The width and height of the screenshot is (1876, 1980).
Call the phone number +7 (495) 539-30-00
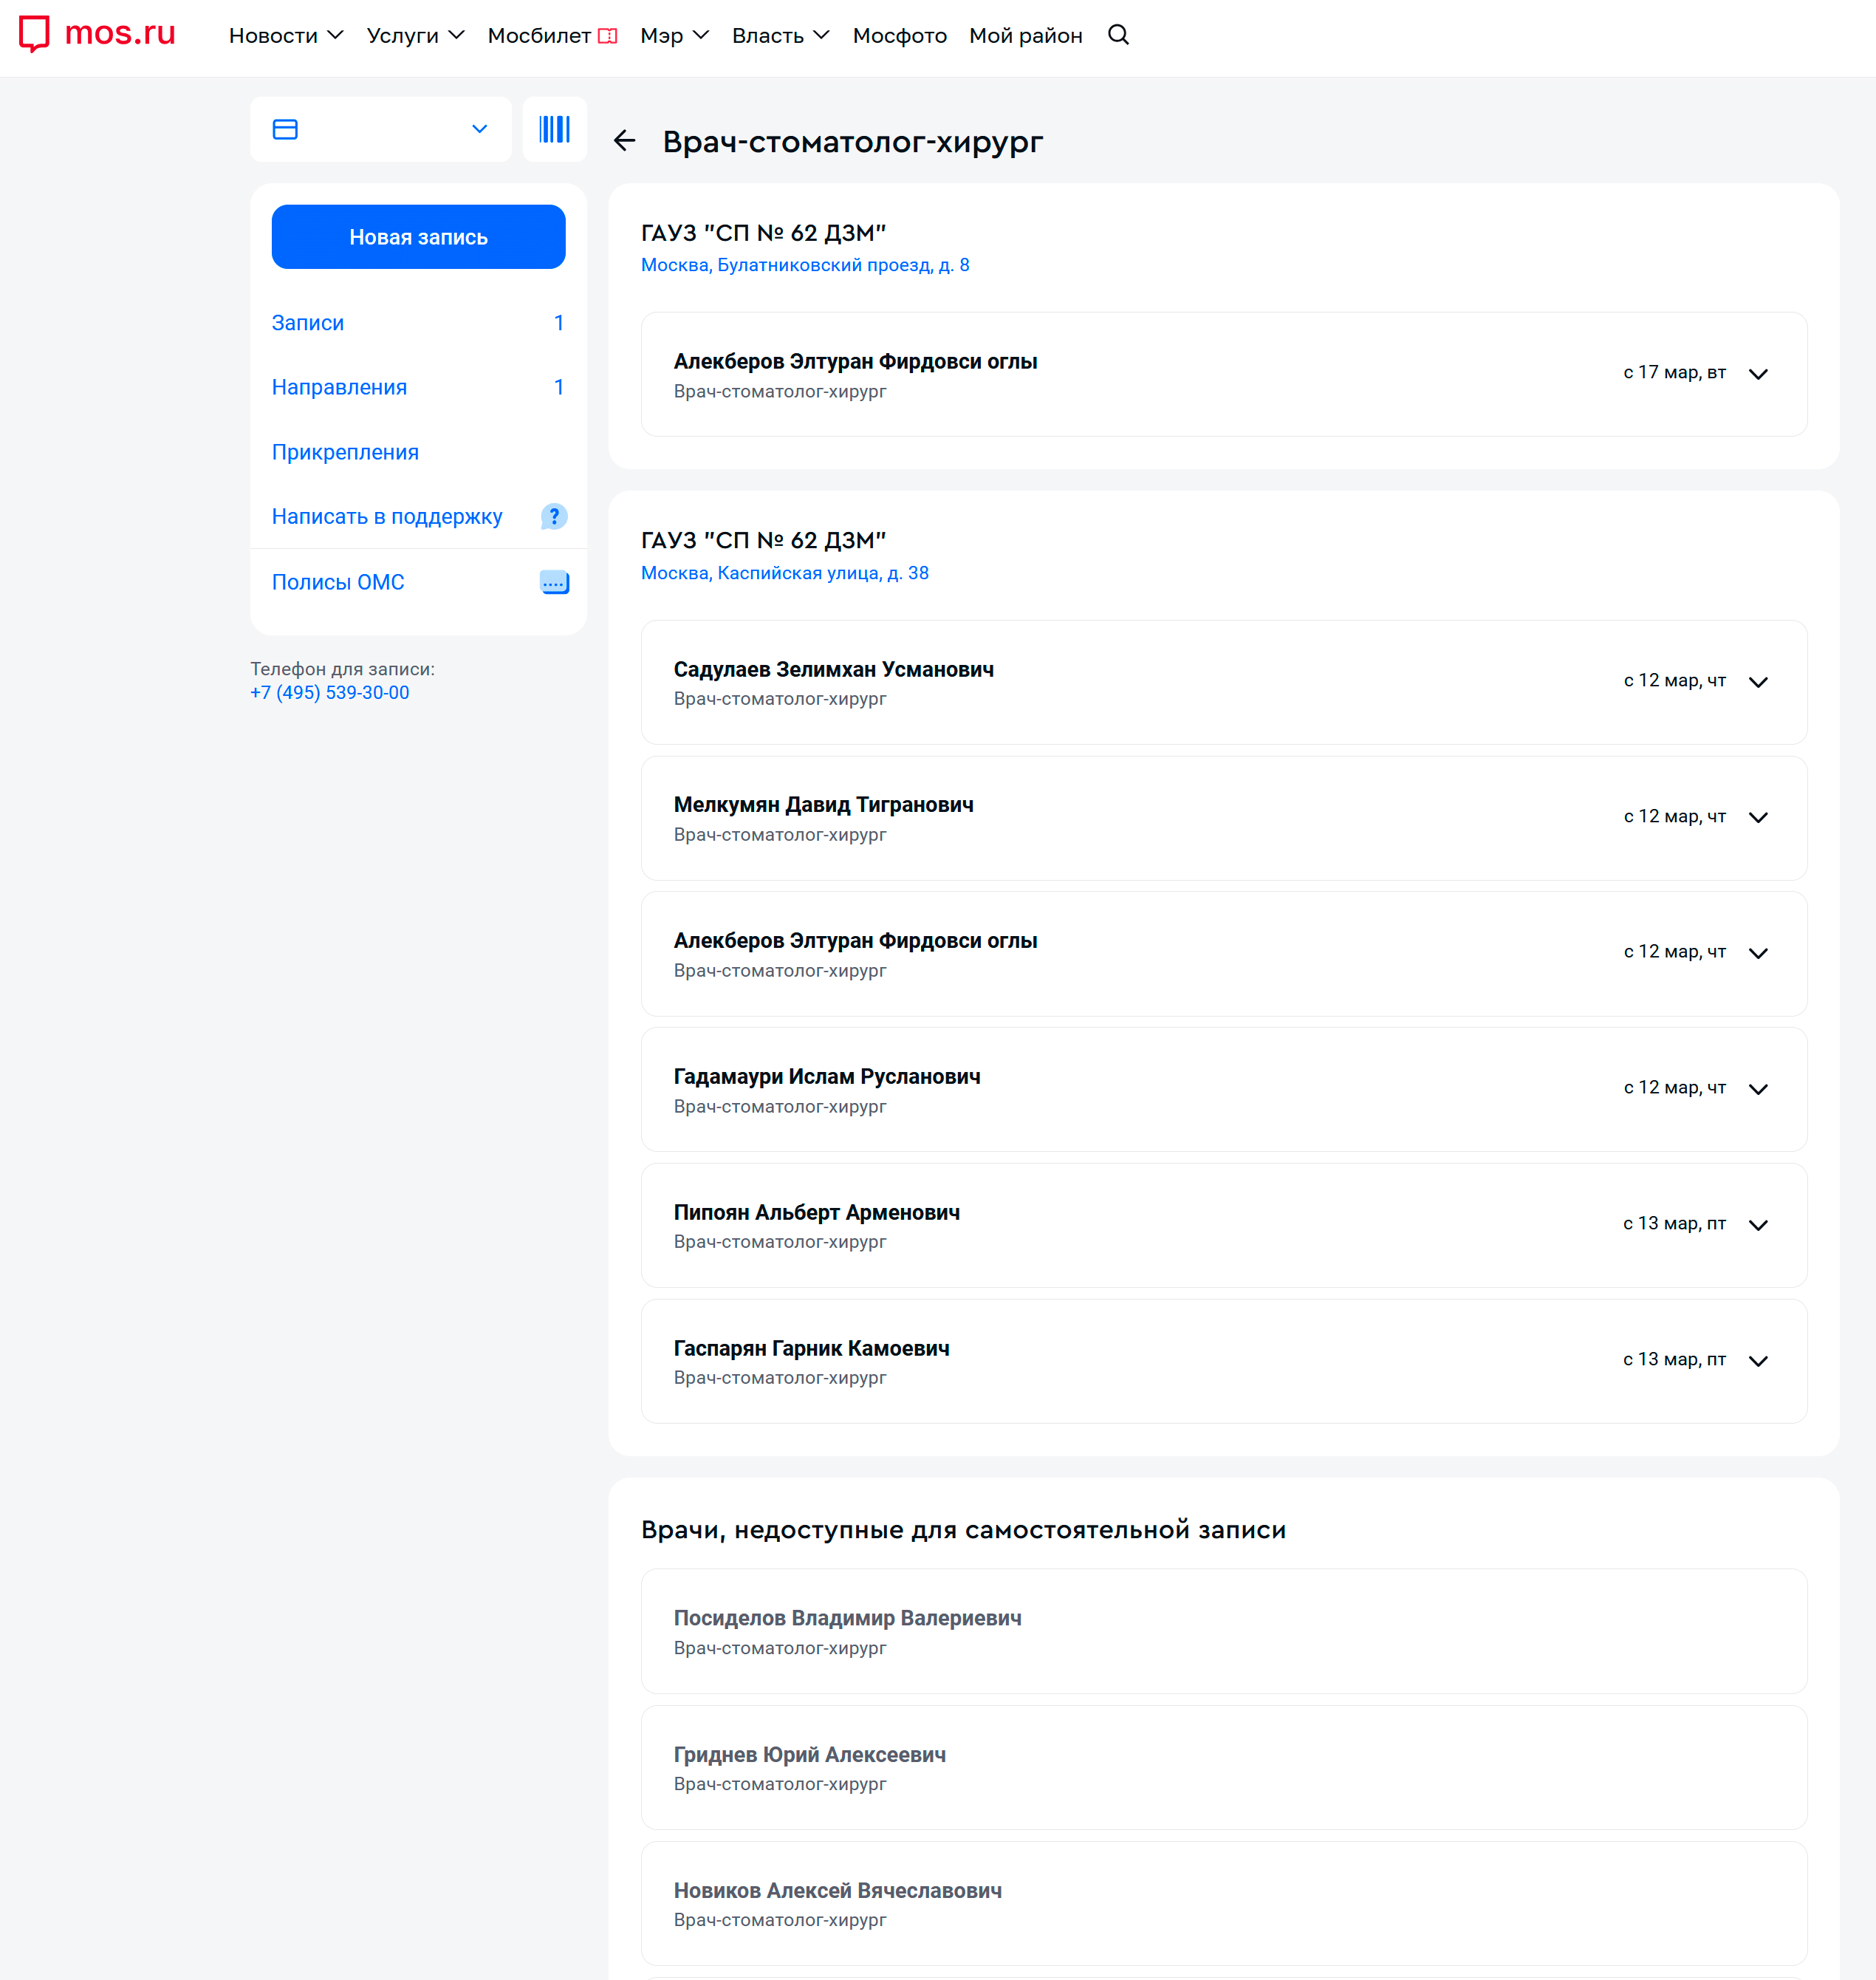point(330,692)
